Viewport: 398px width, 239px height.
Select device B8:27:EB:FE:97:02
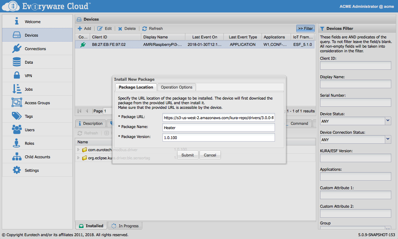pos(195,44)
